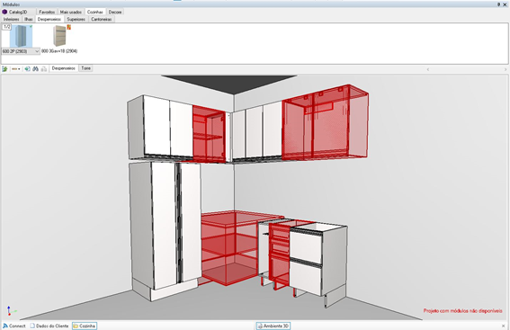510x330 pixels.
Task: Open the Connect tab at bottom
Action: (x=14, y=326)
